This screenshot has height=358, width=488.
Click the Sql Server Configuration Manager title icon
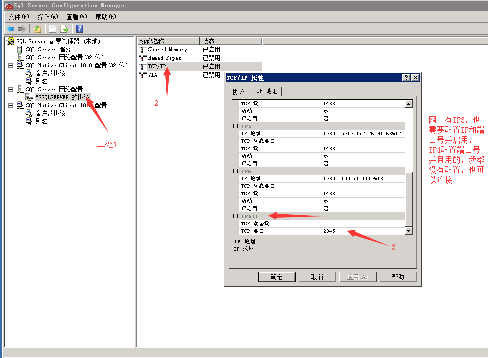(9, 5)
